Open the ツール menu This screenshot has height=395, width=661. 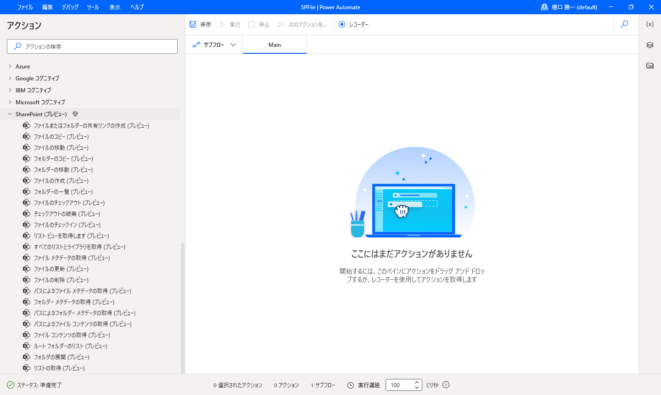pyautogui.click(x=93, y=7)
